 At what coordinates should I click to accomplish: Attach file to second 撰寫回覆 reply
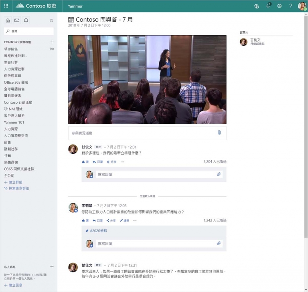coord(219,244)
